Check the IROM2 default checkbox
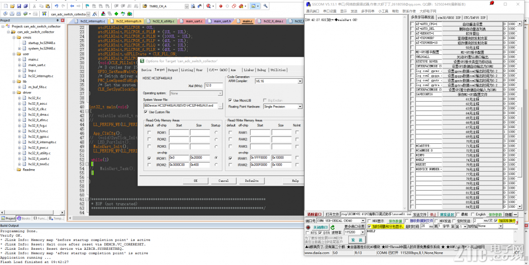This screenshot has height=265, width=529. tap(149, 164)
